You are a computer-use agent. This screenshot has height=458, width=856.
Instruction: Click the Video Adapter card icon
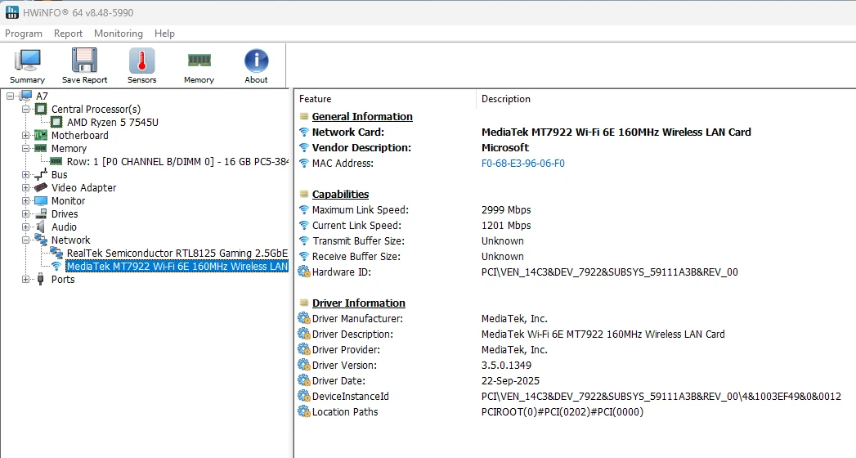tap(41, 187)
